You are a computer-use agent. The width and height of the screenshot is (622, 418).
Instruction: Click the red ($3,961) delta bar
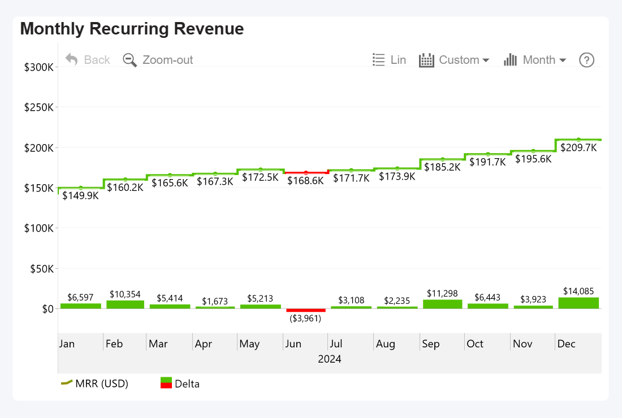[306, 310]
